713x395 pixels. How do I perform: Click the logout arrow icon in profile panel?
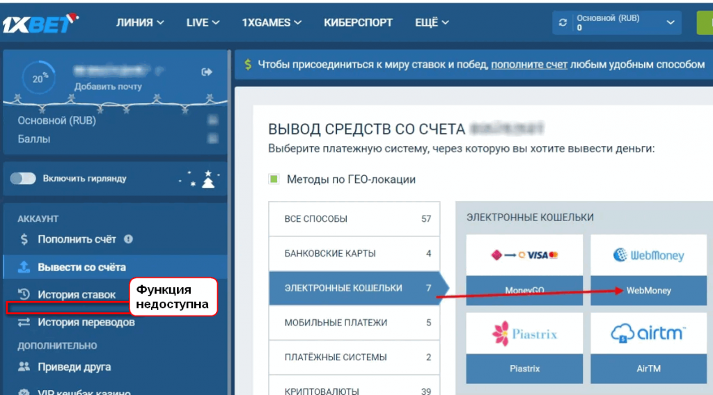(x=206, y=72)
